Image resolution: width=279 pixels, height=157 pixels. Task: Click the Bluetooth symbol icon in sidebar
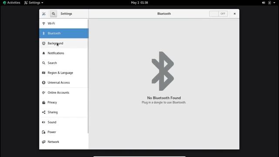(x=44, y=33)
